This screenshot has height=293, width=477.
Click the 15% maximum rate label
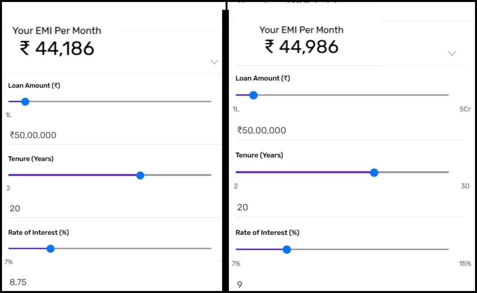click(465, 264)
